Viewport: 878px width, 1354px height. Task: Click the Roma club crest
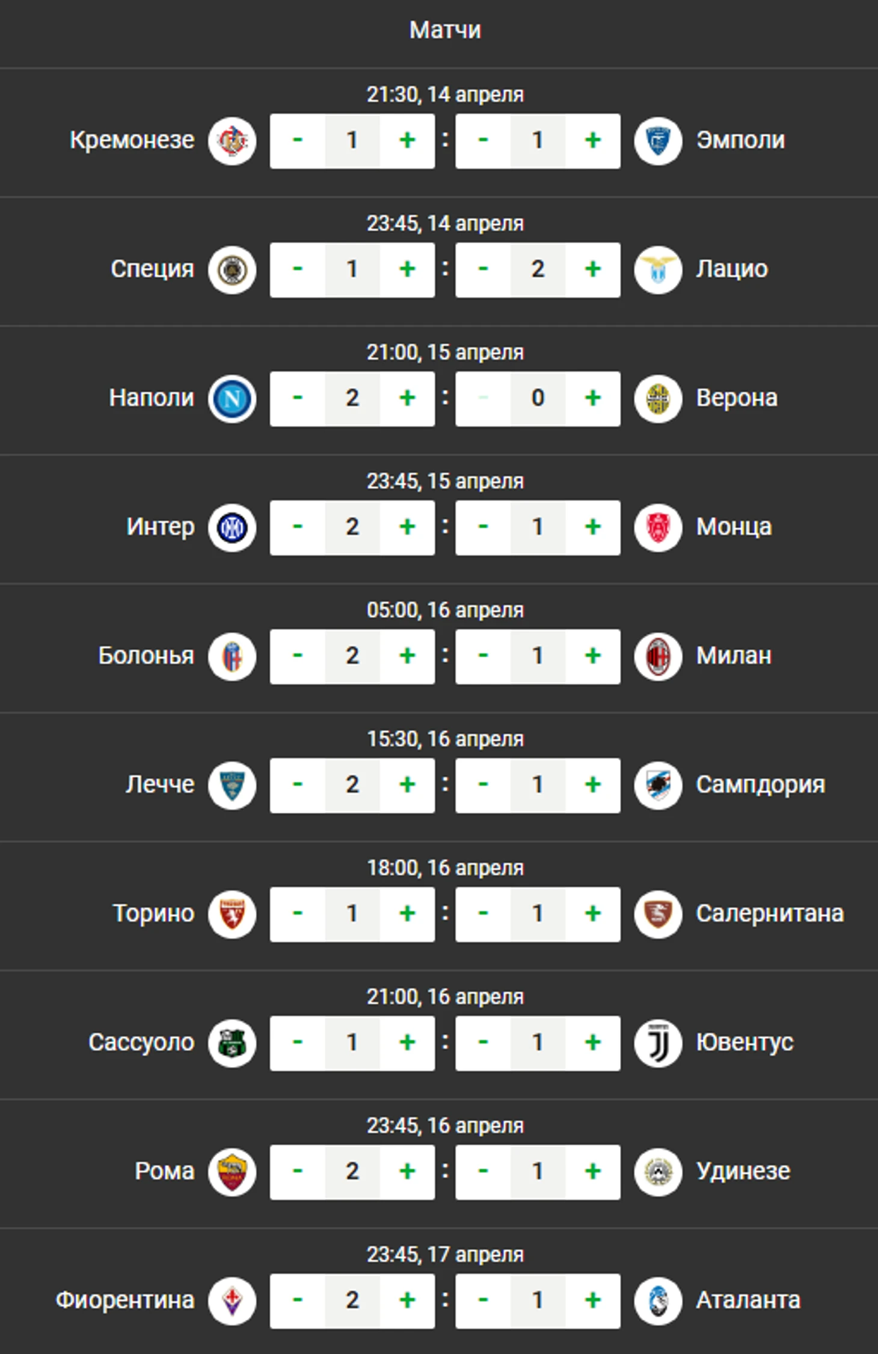click(232, 1172)
